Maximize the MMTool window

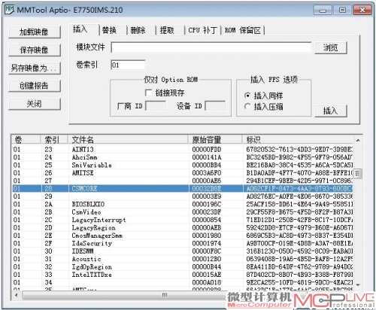pos(342,11)
